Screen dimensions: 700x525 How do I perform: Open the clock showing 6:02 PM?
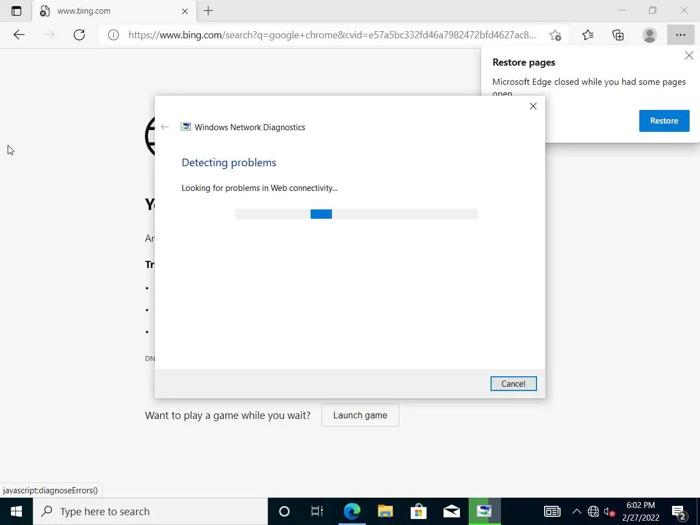tap(640, 511)
